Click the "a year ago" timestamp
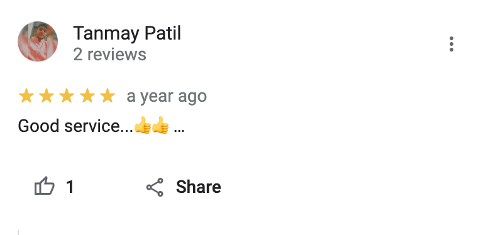The image size is (488, 235). pyautogui.click(x=167, y=96)
